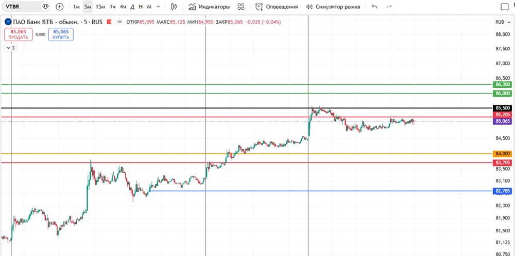
Task: Click the blue VTB logo icon
Action: [8, 22]
